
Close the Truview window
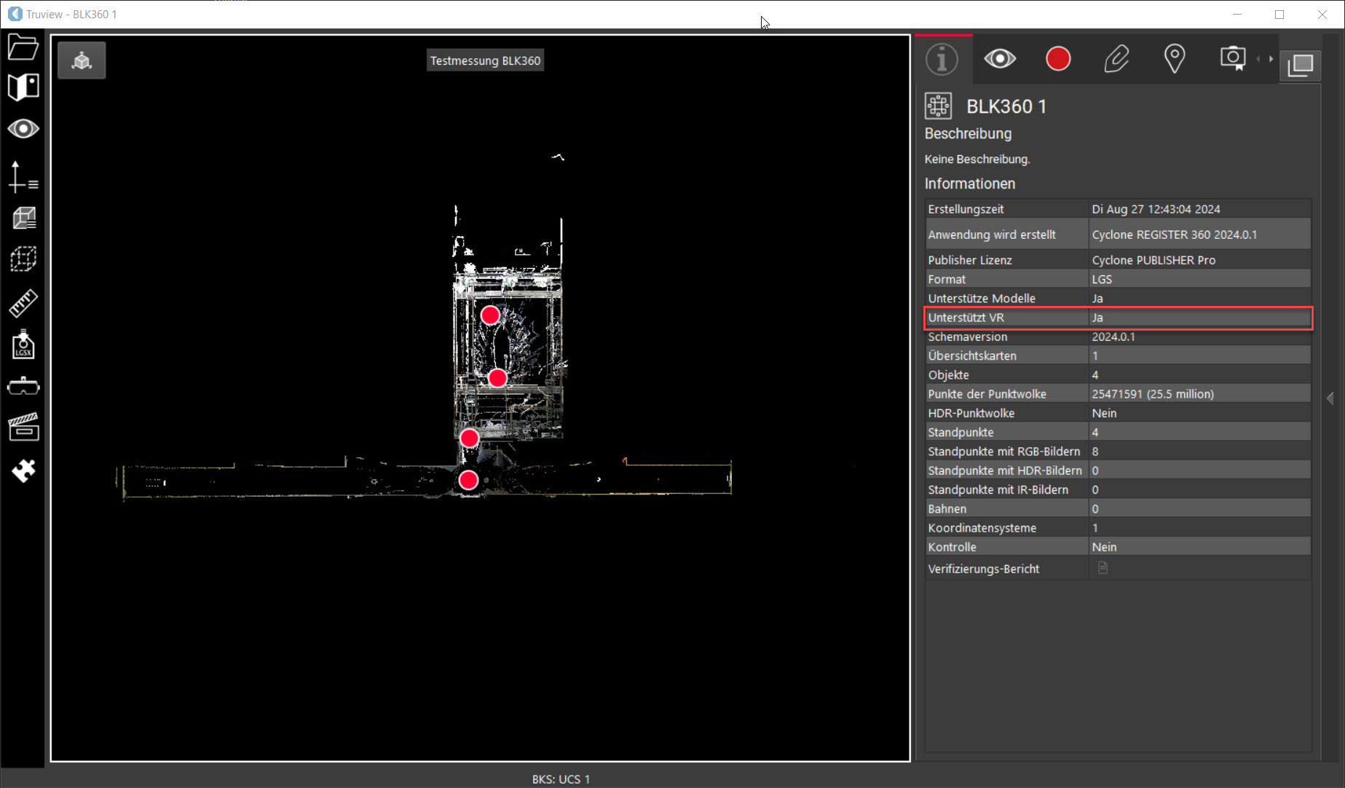click(1322, 14)
